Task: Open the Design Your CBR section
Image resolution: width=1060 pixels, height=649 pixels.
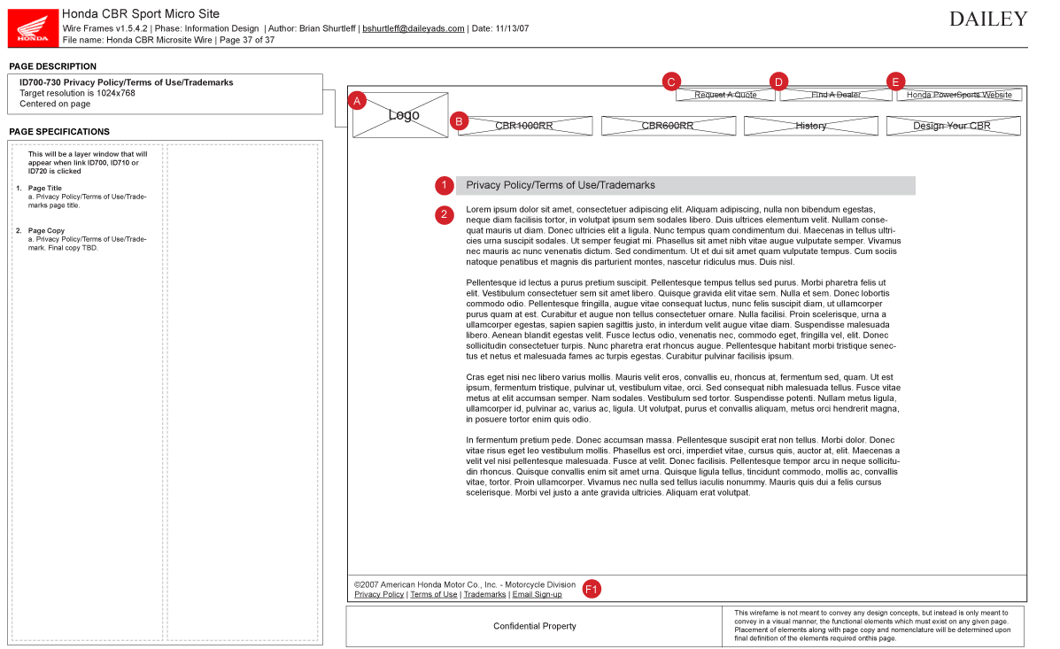Action: pos(953,126)
